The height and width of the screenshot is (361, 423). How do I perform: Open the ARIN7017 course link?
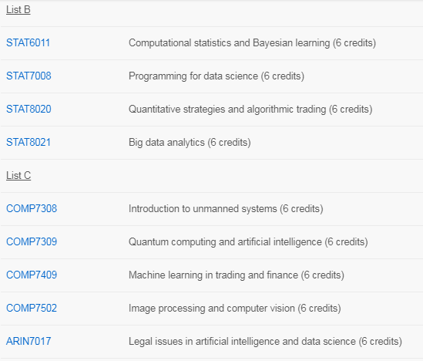(x=29, y=342)
